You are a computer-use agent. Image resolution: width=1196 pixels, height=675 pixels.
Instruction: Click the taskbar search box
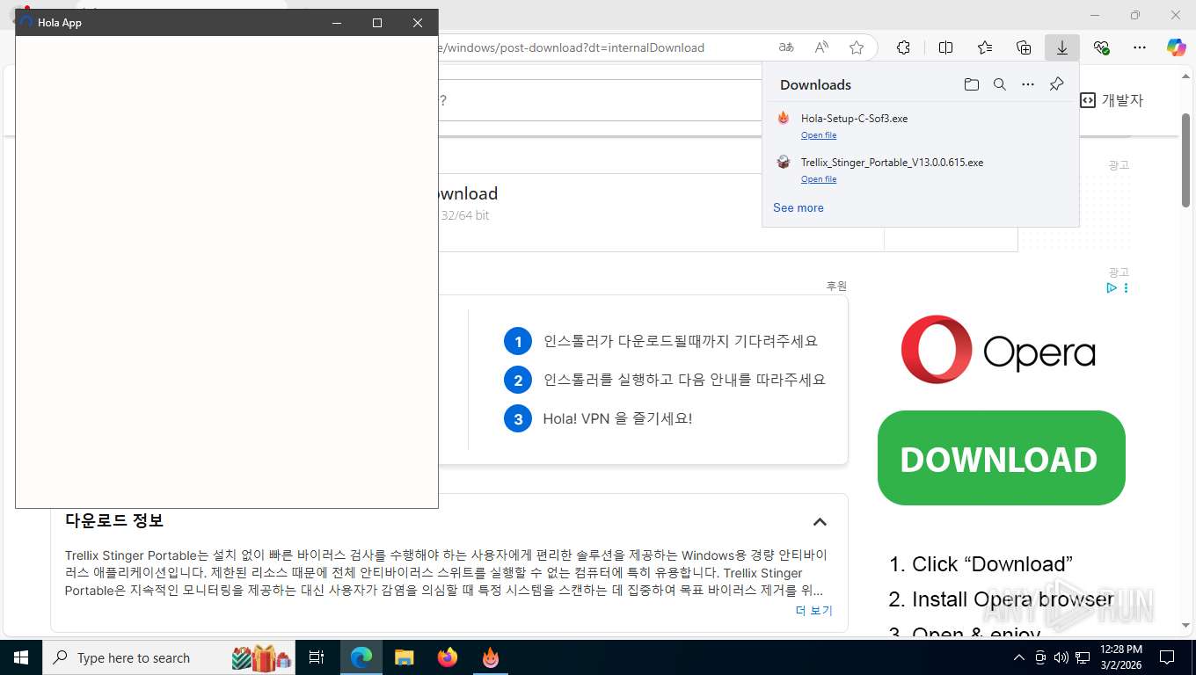point(170,657)
